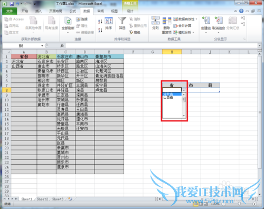Click the 市 header cell in table
The image size is (264, 209).
coord(191,85)
